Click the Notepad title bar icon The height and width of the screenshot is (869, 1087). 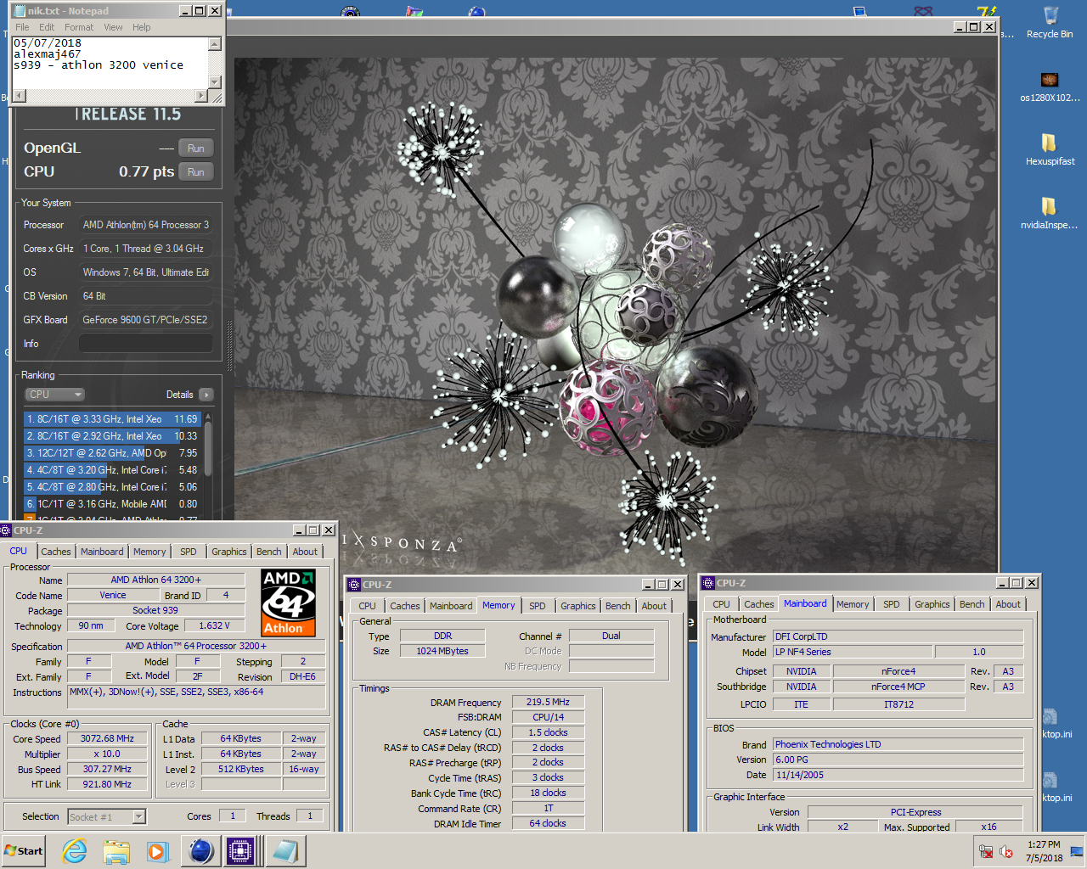tap(20, 11)
